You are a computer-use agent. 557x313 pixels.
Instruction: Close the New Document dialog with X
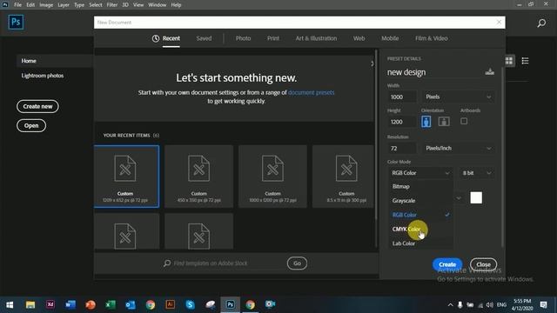click(499, 22)
